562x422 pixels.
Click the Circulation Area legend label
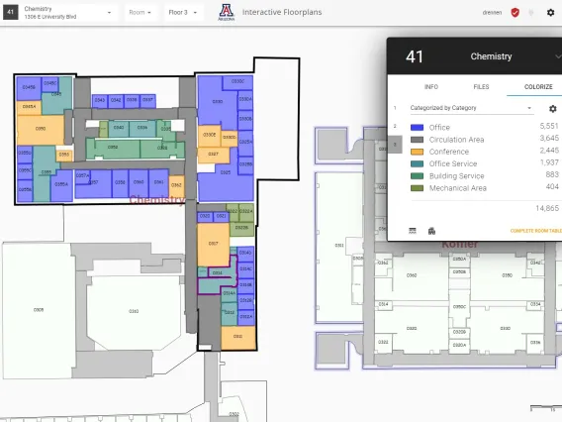click(457, 140)
